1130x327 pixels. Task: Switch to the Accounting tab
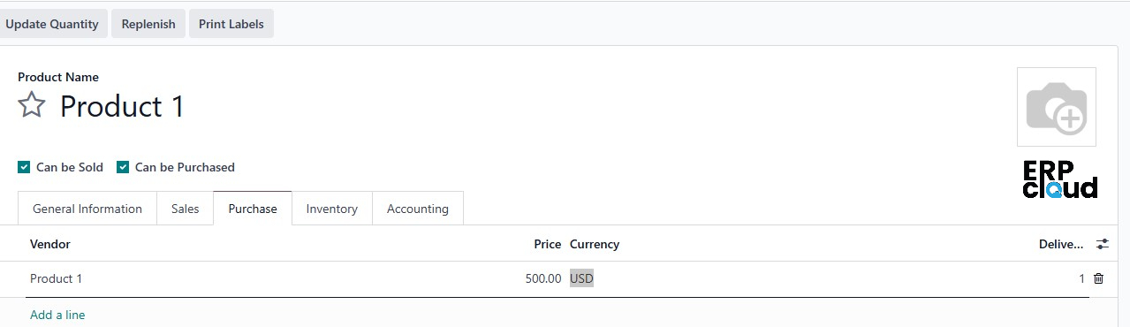pyautogui.click(x=418, y=209)
